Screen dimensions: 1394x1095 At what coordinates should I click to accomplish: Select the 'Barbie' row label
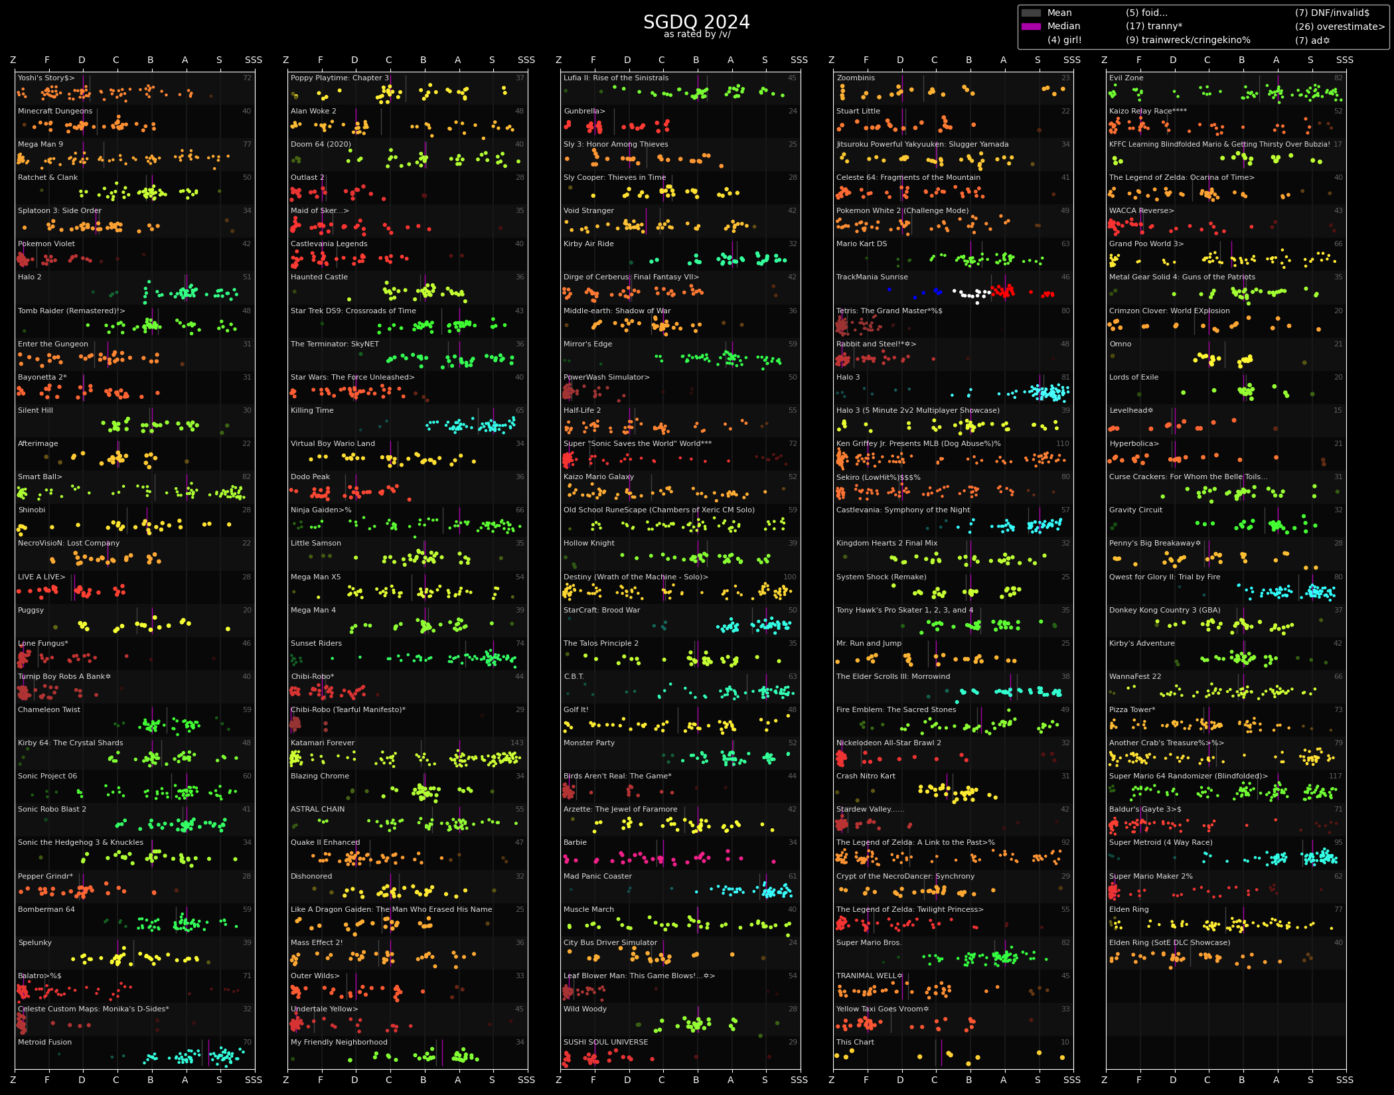[576, 843]
